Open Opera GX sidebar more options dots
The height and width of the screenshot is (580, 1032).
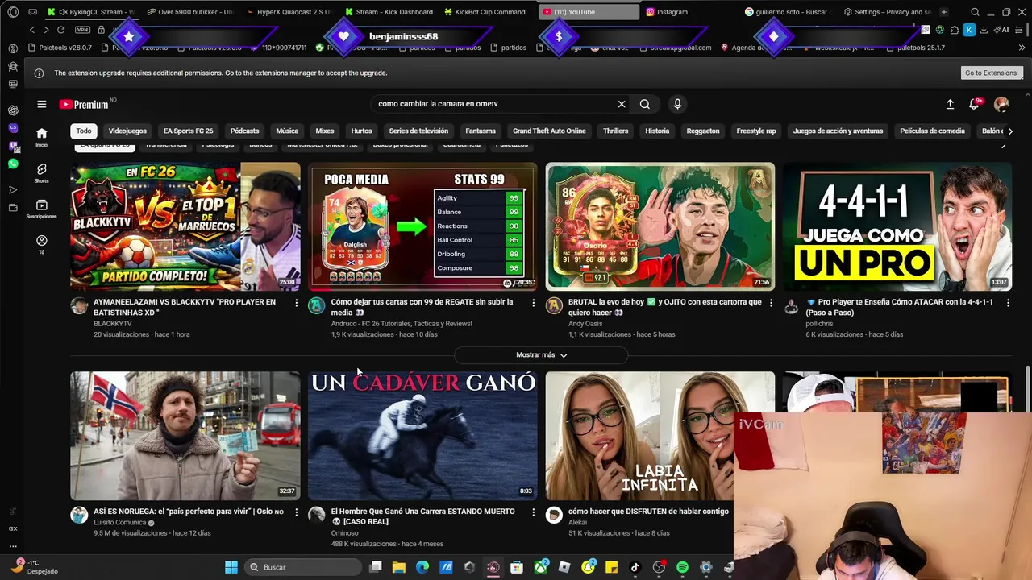13,545
